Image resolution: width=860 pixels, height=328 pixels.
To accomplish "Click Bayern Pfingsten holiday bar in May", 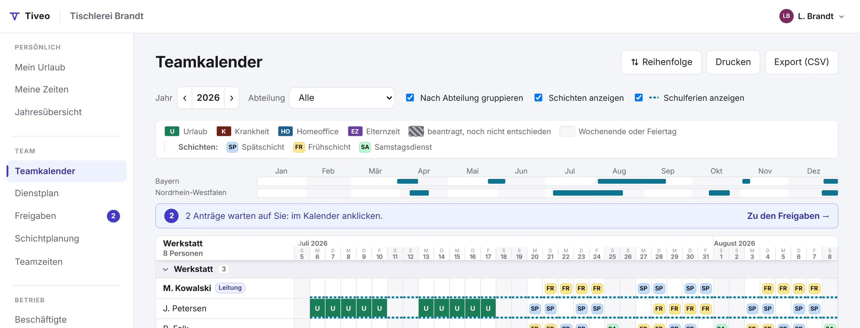I will pyautogui.click(x=496, y=181).
